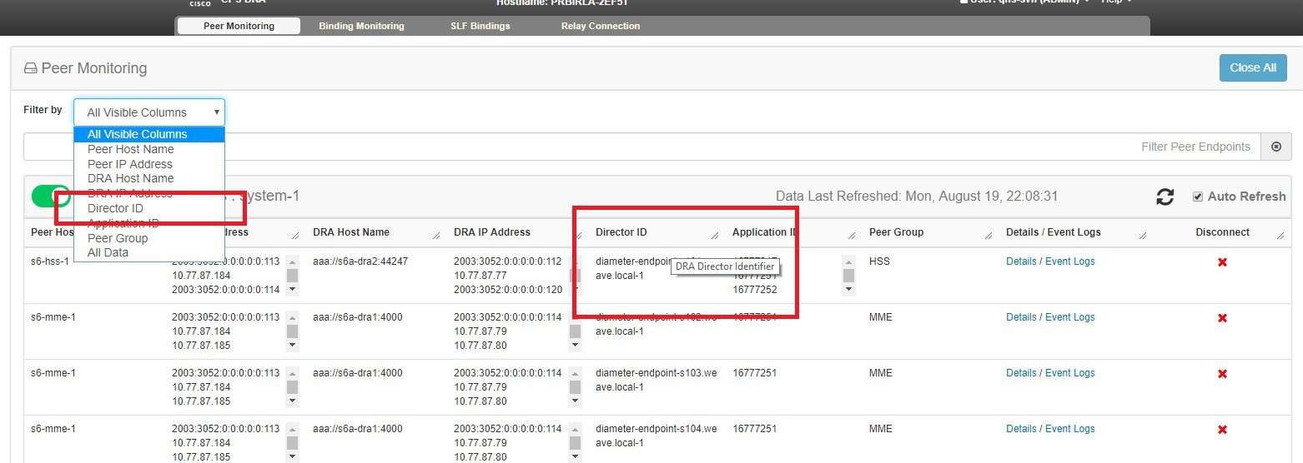Click the Disconnect column resize handle
1303x463 pixels.
click(1280, 236)
